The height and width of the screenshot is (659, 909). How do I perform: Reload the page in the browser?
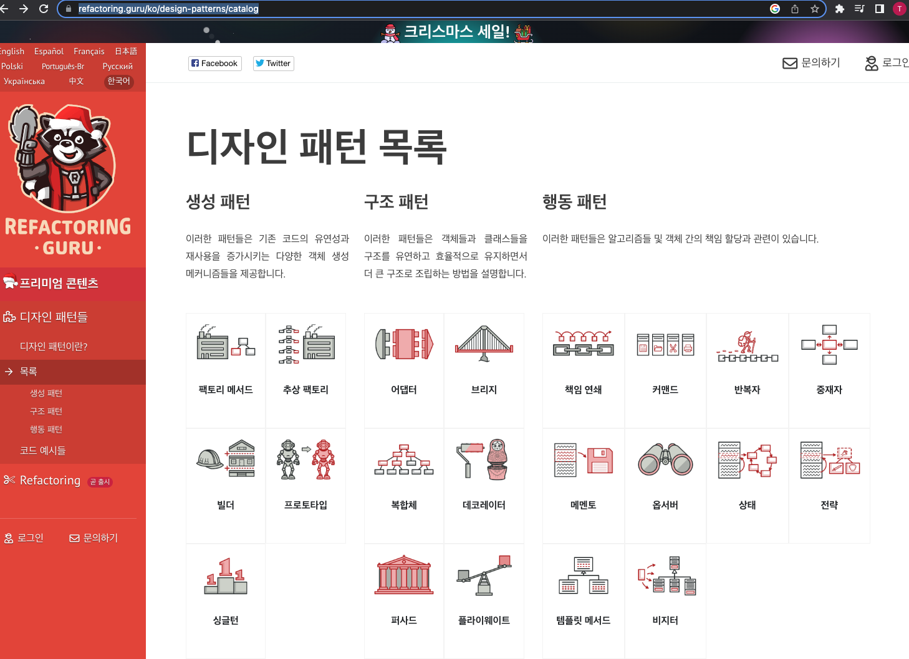coord(44,9)
